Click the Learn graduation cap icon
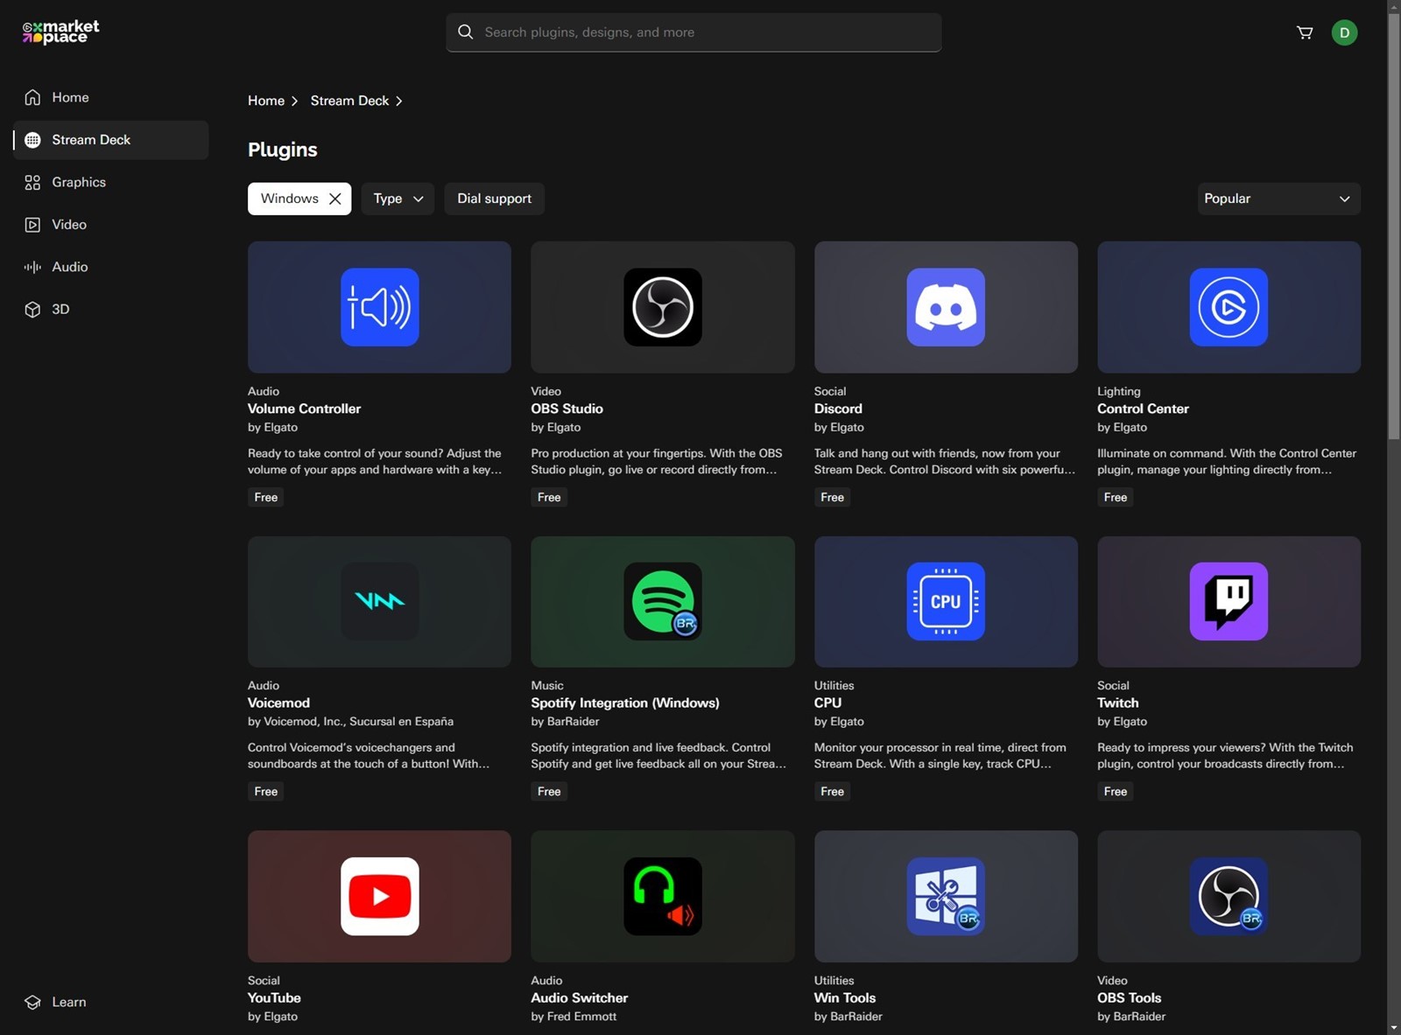Image resolution: width=1401 pixels, height=1035 pixels. [x=32, y=1003]
